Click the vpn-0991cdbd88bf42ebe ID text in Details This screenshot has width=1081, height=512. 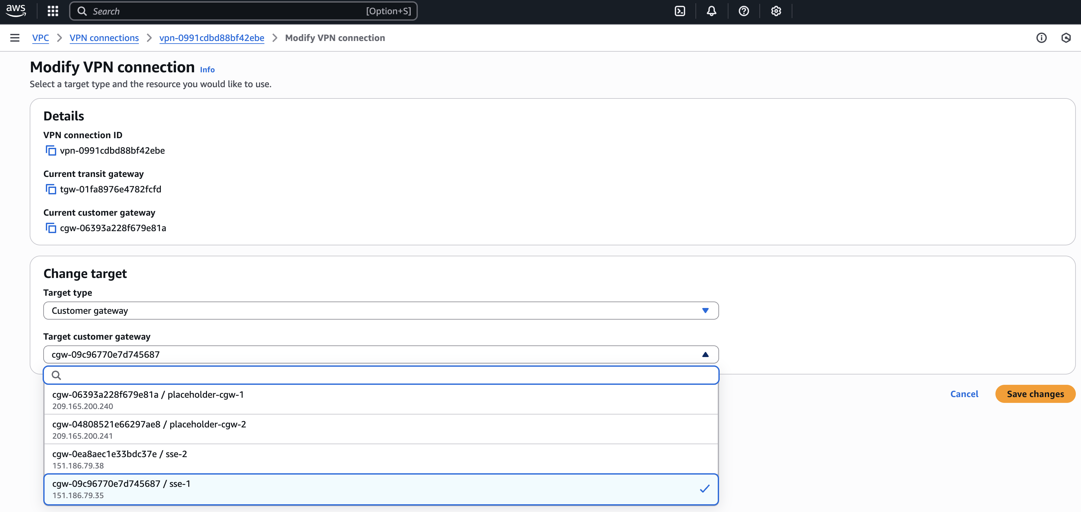(112, 151)
